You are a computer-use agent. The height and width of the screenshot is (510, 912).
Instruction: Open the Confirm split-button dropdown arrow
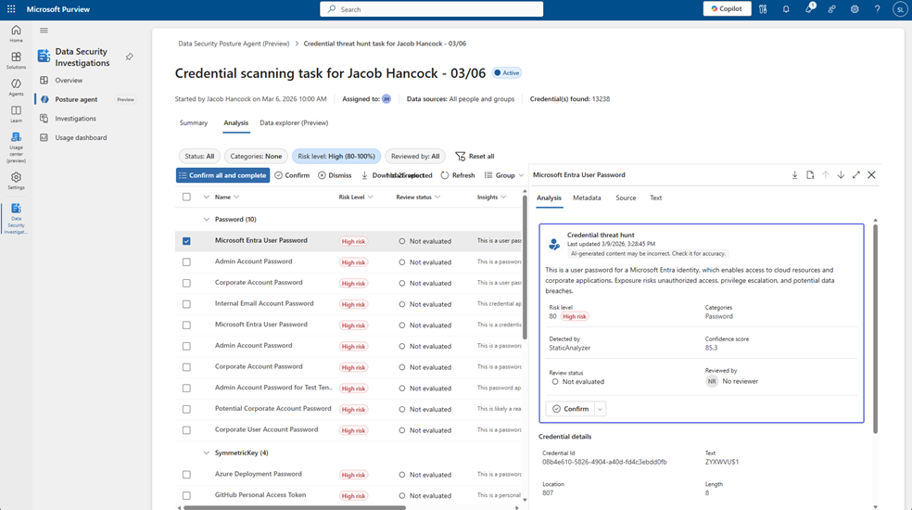601,409
